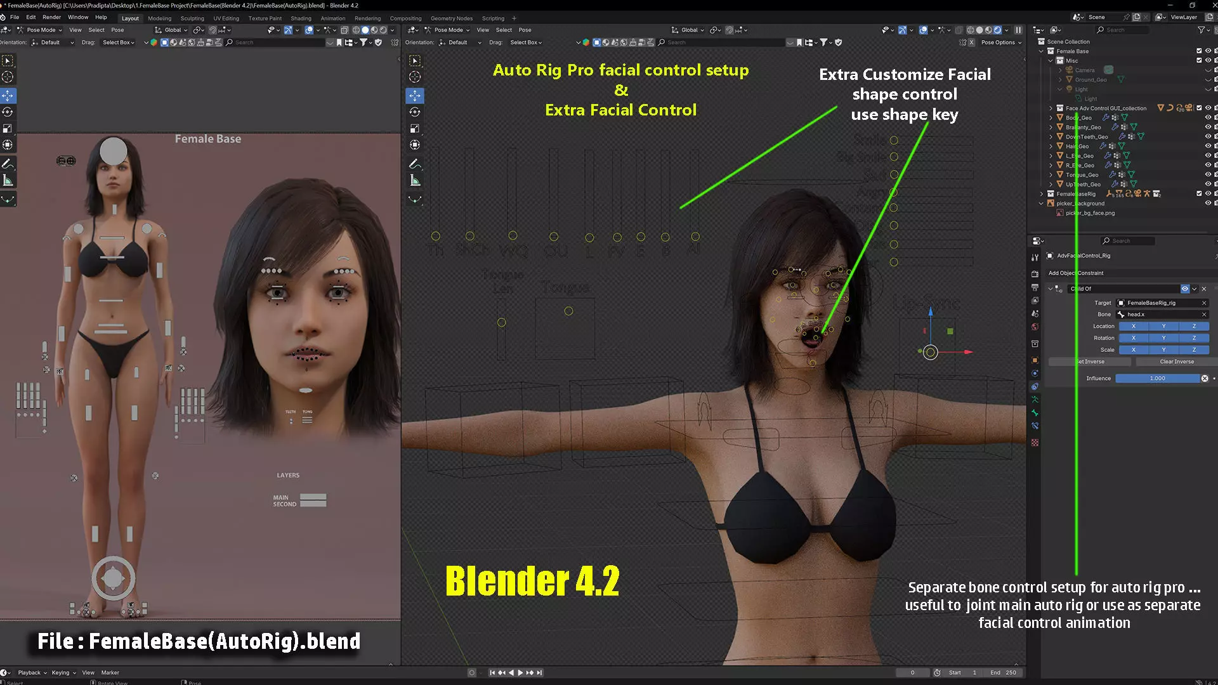Open Global orientation dropdown in right viewport
The image size is (1218, 685).
(688, 30)
